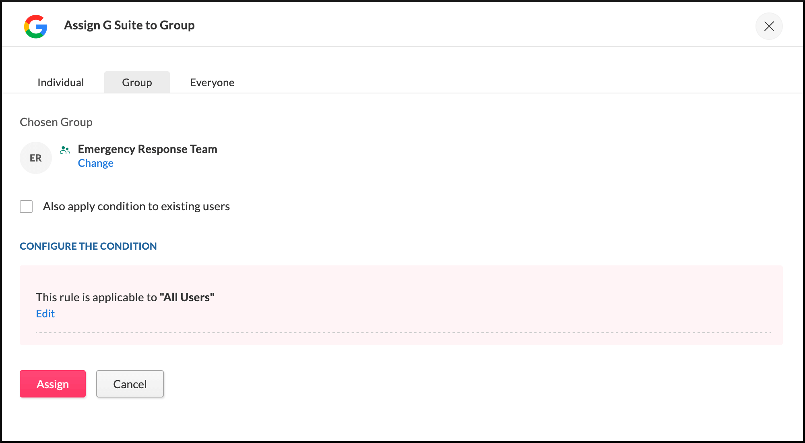
Task: Click the Assign G Suite to Group title
Action: click(x=129, y=25)
